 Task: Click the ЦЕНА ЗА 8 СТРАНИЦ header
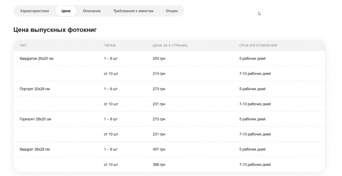coord(170,45)
